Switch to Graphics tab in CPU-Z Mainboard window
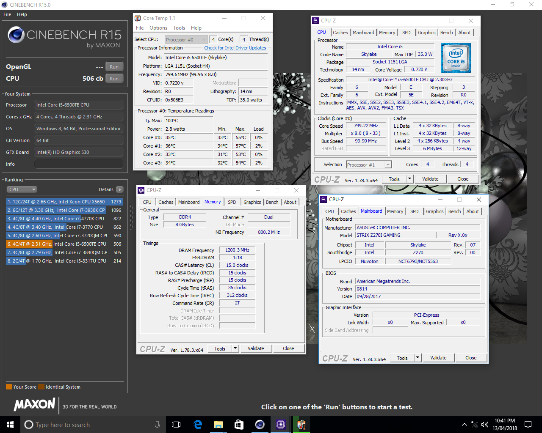The height and width of the screenshot is (433, 542). [x=435, y=211]
